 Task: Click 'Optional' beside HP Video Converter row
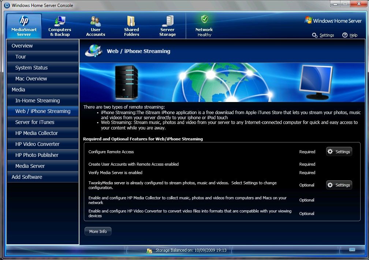[x=307, y=214]
